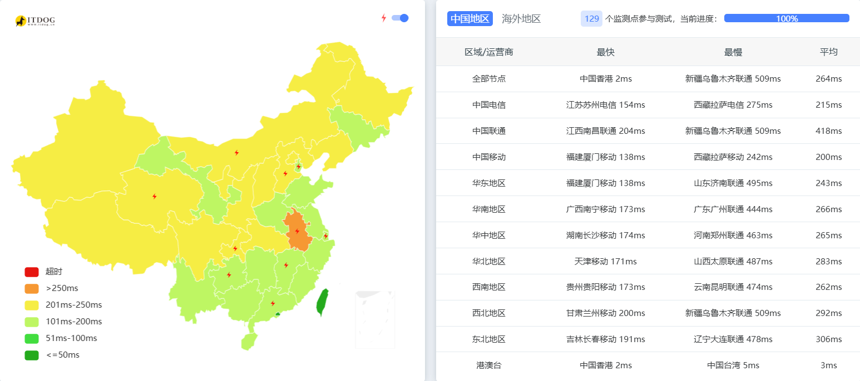860x381 pixels.
Task: Click the 平均 column header
Action: (x=828, y=52)
